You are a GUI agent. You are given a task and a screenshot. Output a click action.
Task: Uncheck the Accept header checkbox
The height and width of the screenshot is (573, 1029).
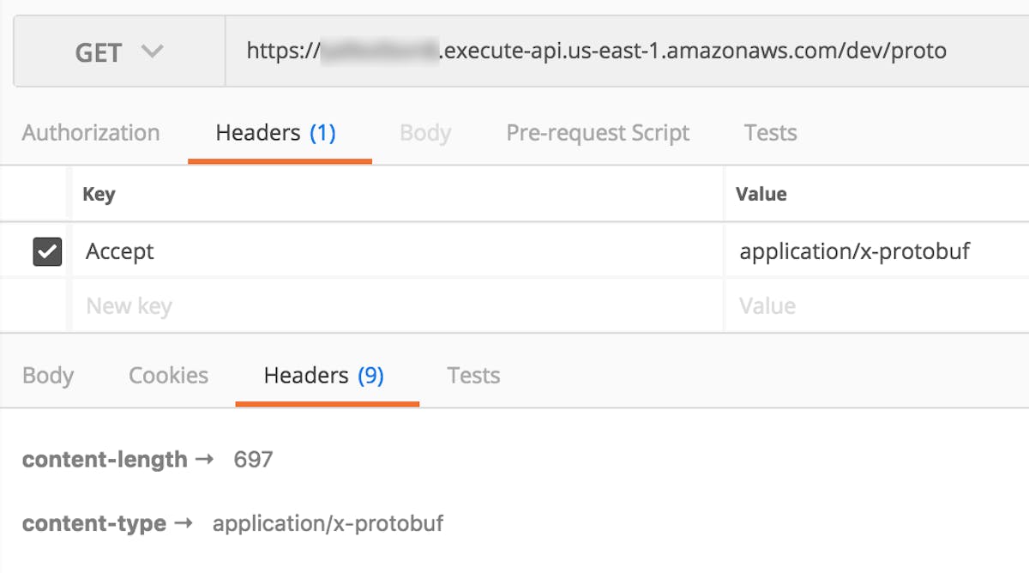click(x=46, y=250)
